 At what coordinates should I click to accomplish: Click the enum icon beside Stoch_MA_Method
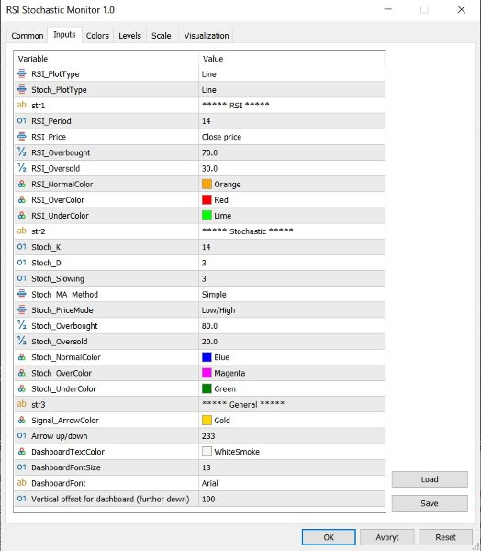22,294
